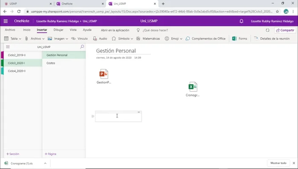
Task: Click the ¿Qué desea hacer? search box
Action: tap(155, 30)
